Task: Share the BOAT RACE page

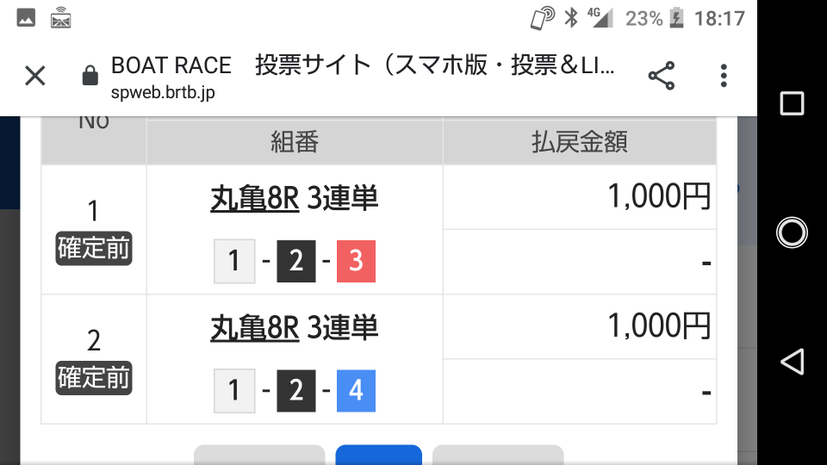Action: 662,76
